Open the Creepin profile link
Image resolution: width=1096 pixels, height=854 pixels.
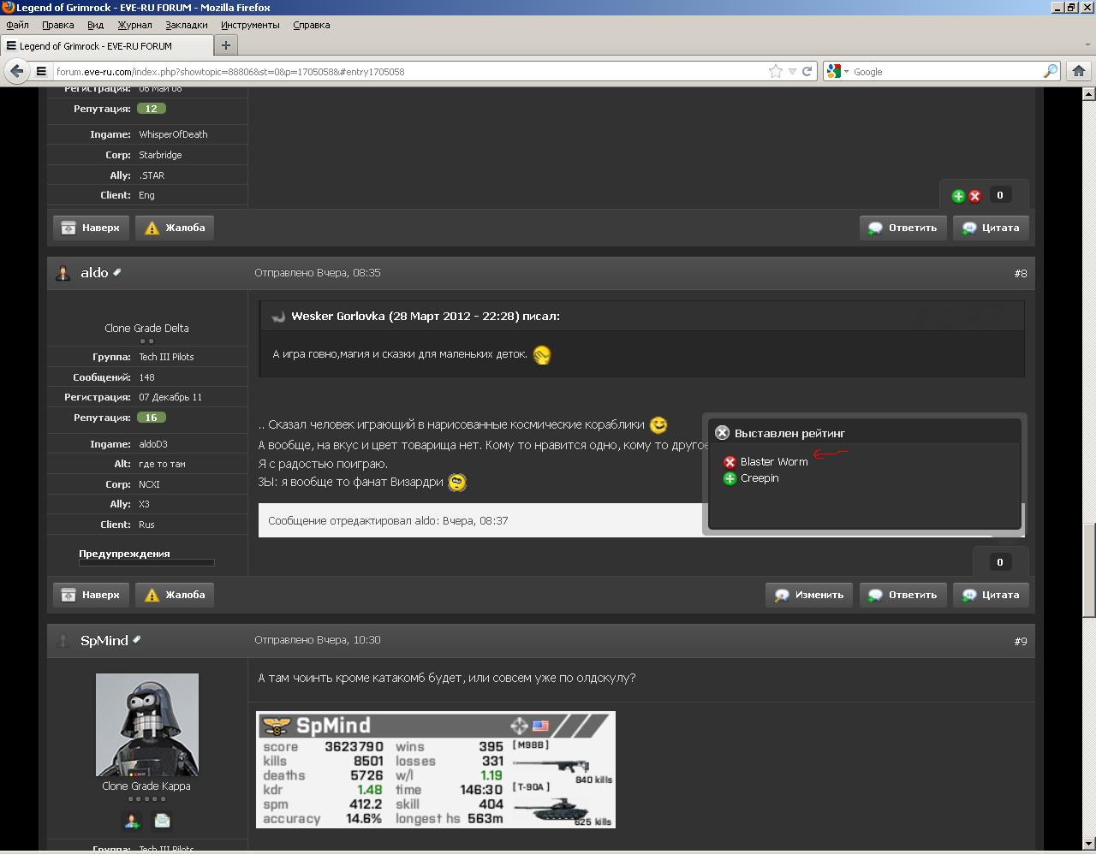pyautogui.click(x=759, y=478)
